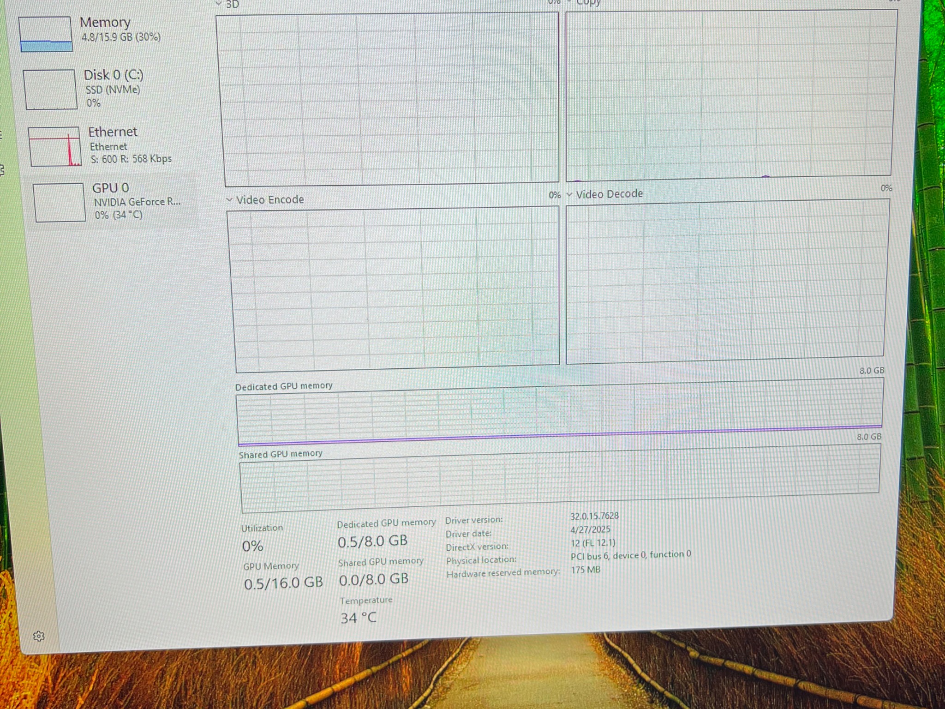
Task: Select the GPU 0 NVIDIA GeForce entry
Action: click(x=136, y=202)
